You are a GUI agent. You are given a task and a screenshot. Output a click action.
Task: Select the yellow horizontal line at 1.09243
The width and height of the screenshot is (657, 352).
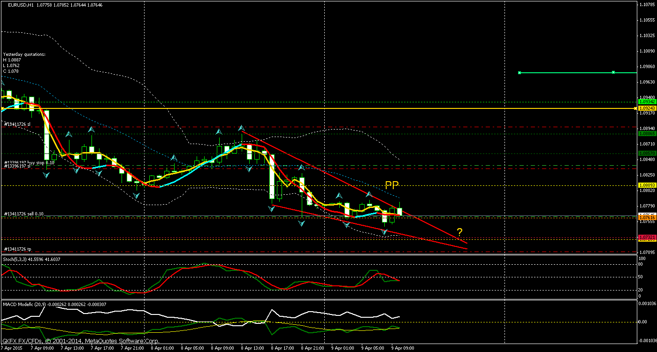coord(282,108)
